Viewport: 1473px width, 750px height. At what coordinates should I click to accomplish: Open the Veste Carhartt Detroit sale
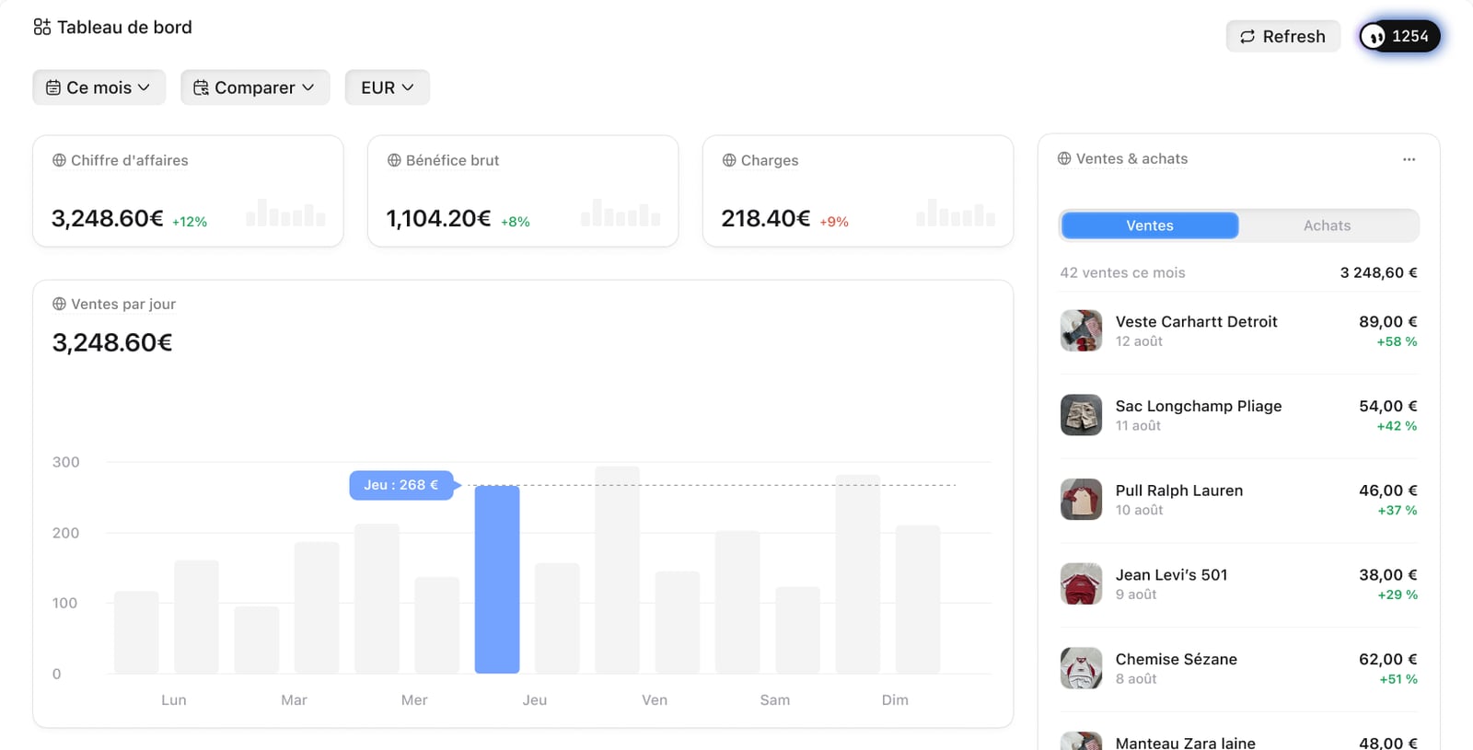pos(1239,331)
